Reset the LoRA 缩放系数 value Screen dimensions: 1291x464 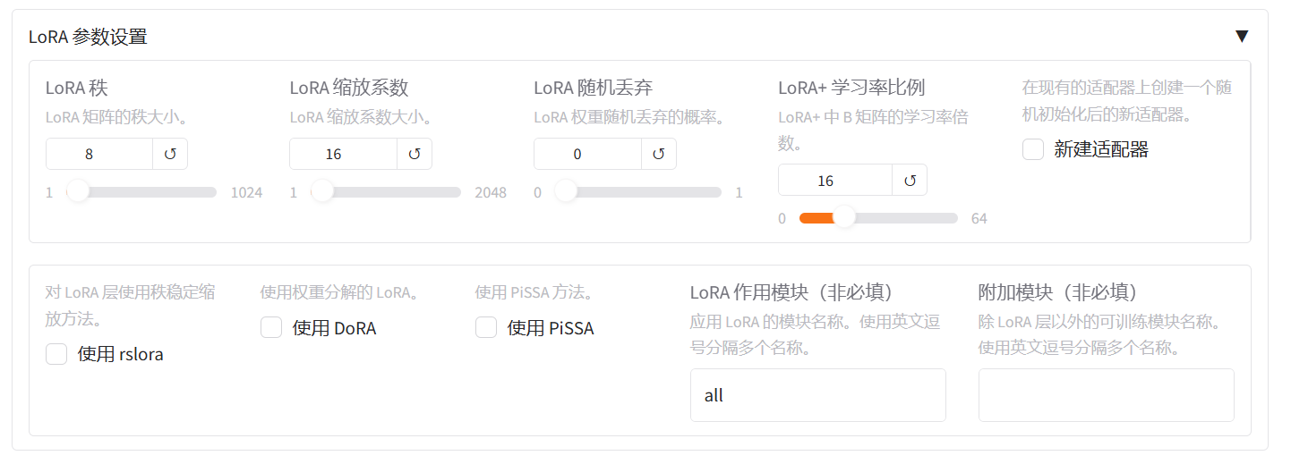point(415,154)
